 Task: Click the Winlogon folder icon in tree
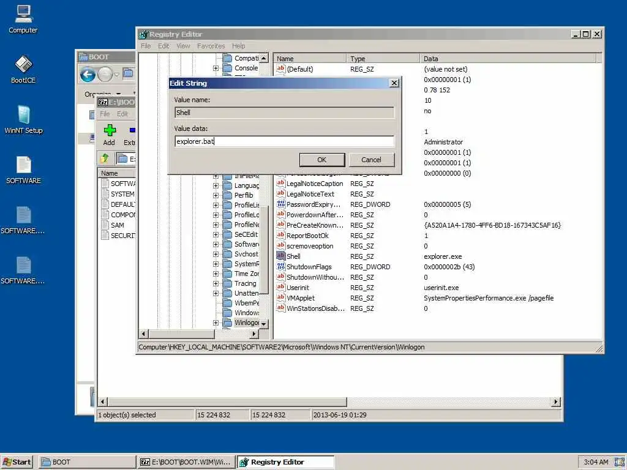click(x=227, y=323)
